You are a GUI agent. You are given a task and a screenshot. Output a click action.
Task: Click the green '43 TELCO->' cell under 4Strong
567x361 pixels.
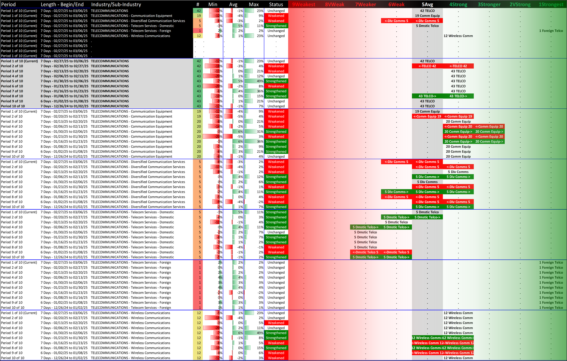[458, 96]
